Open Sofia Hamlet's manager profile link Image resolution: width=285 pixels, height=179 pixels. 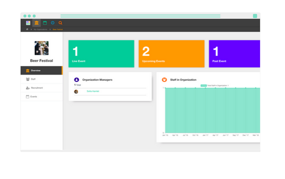[x=93, y=91]
